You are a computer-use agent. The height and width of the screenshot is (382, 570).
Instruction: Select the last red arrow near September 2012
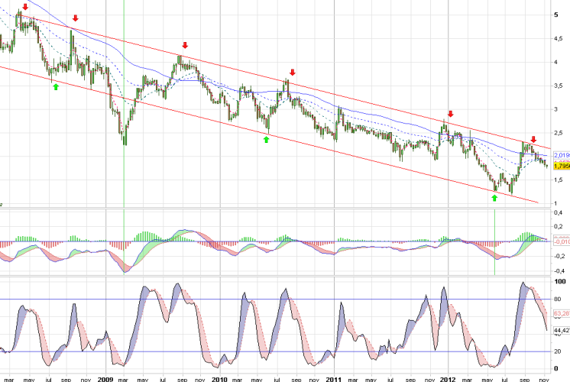tap(533, 140)
